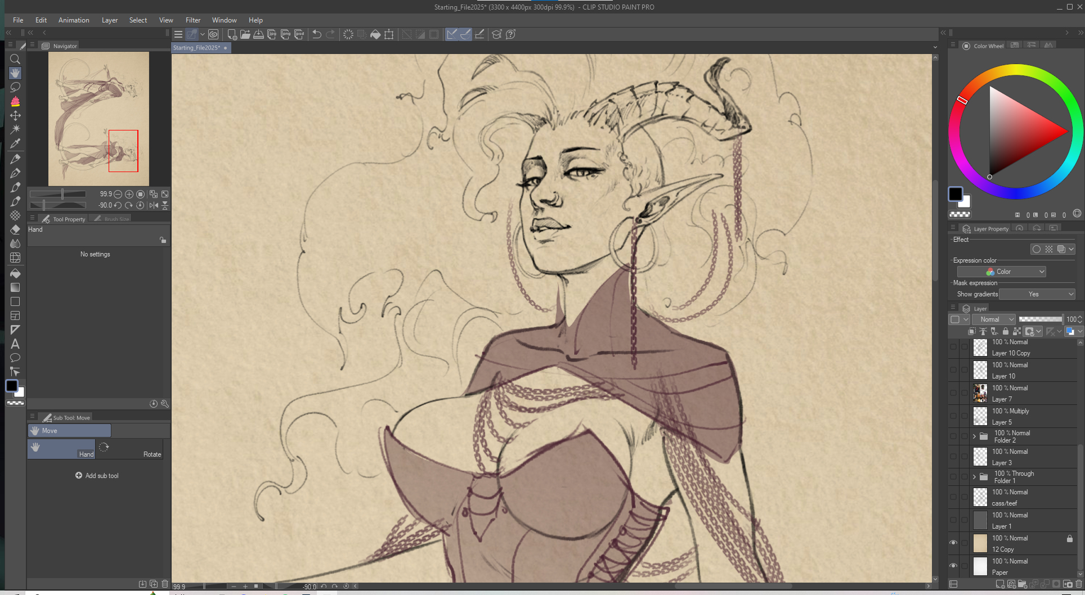Click the Fill bucket toolbar icon
This screenshot has height=595, width=1085.
click(375, 34)
